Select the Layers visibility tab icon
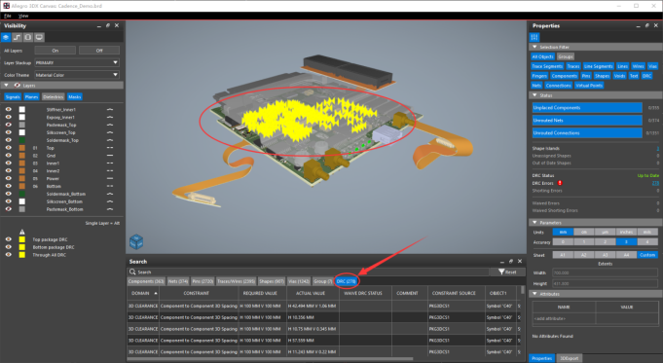Screen dimensions: 663x363 pyautogui.click(x=6, y=37)
